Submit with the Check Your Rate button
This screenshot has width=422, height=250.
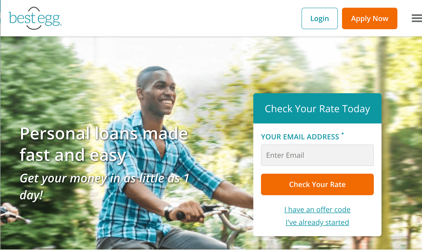tap(317, 184)
